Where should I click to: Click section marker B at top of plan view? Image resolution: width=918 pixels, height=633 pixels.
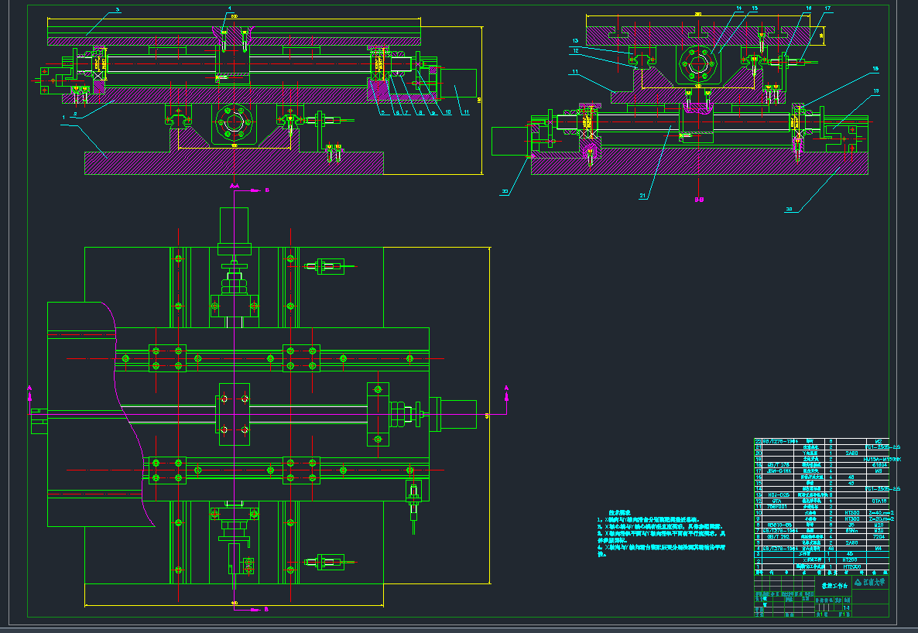(265, 189)
